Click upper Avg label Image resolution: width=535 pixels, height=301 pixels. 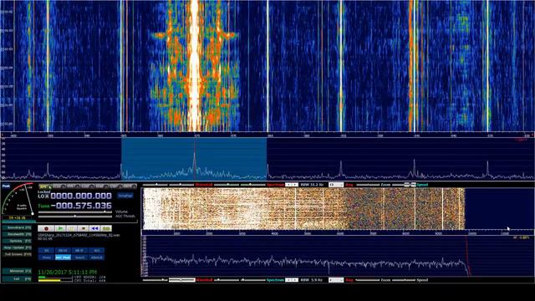click(349, 185)
